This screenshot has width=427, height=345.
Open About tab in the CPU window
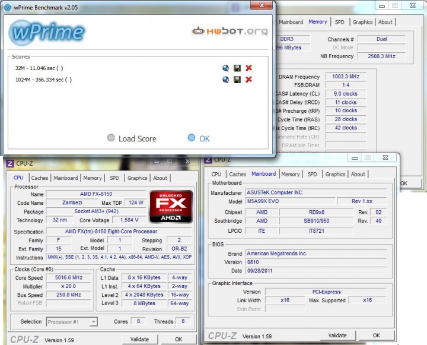click(x=160, y=178)
